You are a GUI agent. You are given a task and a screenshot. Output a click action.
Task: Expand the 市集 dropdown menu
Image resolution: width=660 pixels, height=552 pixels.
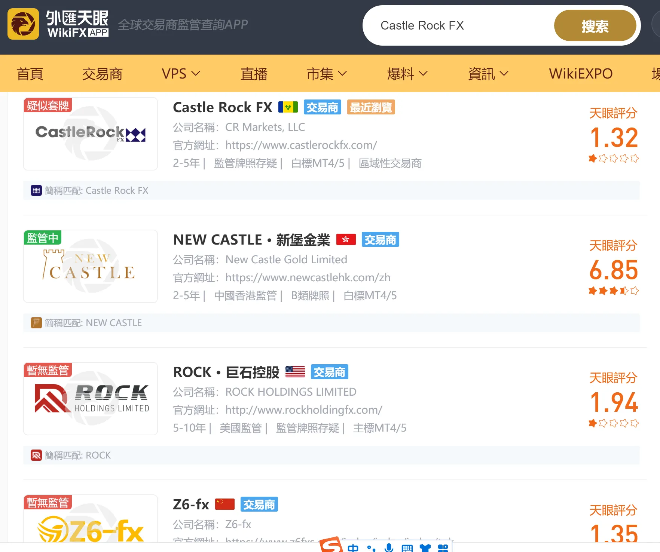[327, 74]
